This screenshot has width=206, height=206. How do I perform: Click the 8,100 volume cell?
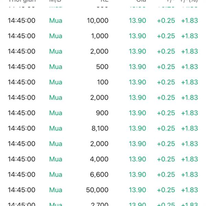point(100,128)
